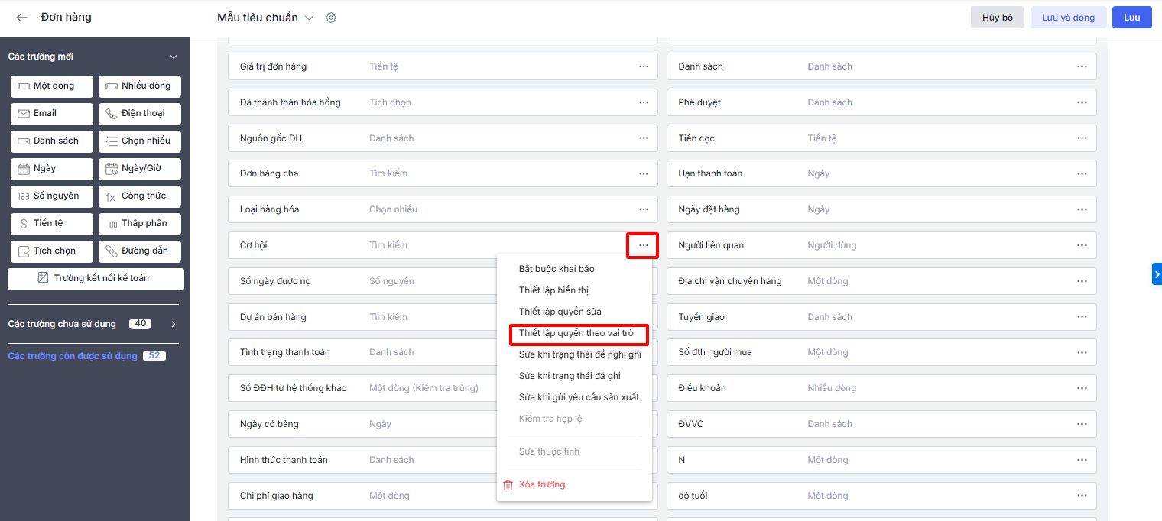Expand the Mẫu tiêu chuẩn template dropdown
The image size is (1162, 521).
tap(309, 18)
